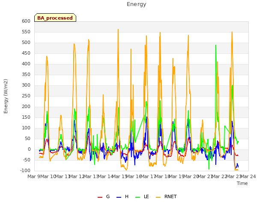Click the BA_processed label box
Viewport: 274px width, 205px height.
[55, 18]
